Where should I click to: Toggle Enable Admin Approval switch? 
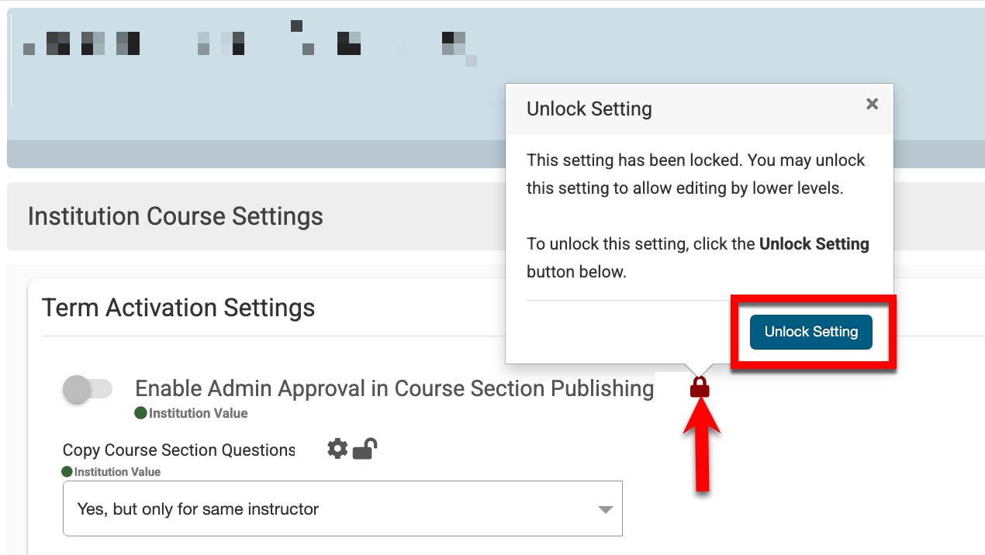pos(87,389)
